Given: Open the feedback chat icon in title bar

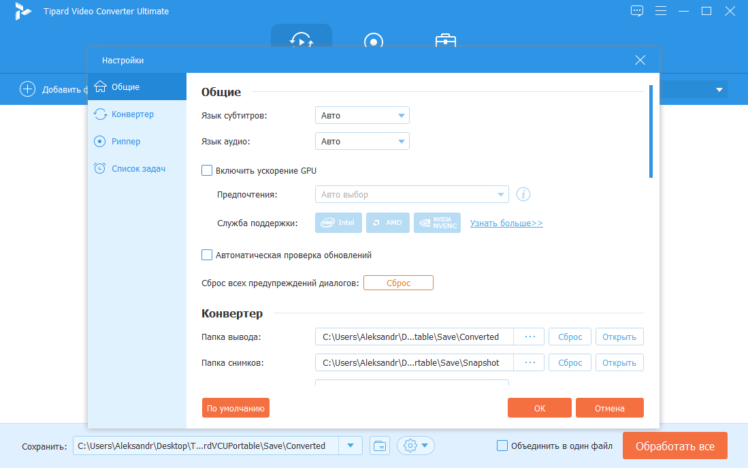Looking at the screenshot, I should coord(636,11).
